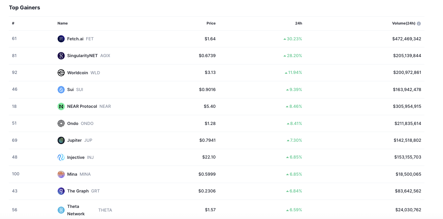Sort table by Price column header
Image resolution: width=443 pixels, height=219 pixels.
[211, 24]
